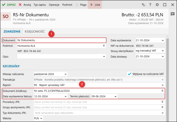Expand the Transakcja dropdown

click(x=162, y=79)
